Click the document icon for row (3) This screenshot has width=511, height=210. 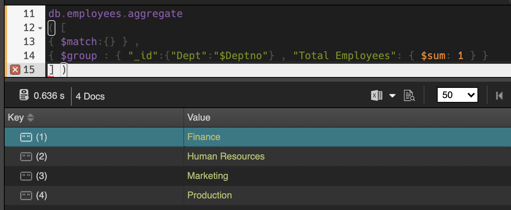pyautogui.click(x=26, y=176)
